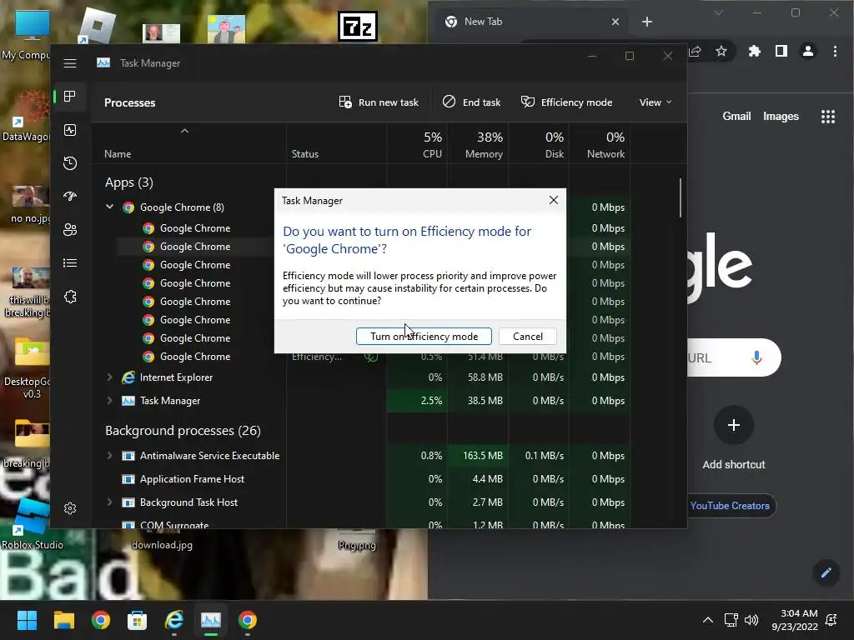
Task: Click Efficiency mode in Task Manager toolbar
Action: click(x=566, y=102)
